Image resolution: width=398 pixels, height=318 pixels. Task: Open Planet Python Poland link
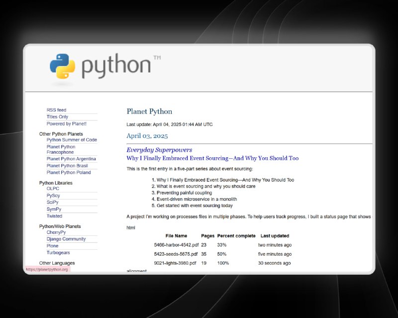click(69, 173)
